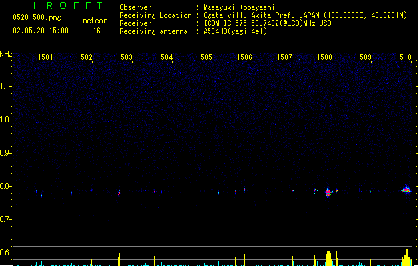Viewport: 419px width, 266px height.
Task: Click the ICOM IC-575 receiver text
Action: click(x=267, y=23)
